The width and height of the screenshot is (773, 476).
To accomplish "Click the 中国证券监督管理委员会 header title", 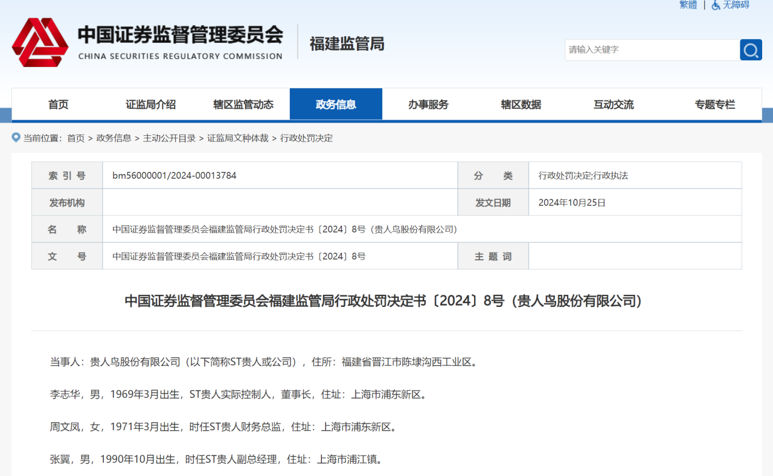I will pyautogui.click(x=180, y=34).
